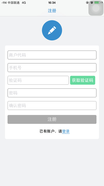Image resolution: width=104 pixels, height=186 pixels.
Task: Follow the 登录 login link
Action: tap(66, 131)
